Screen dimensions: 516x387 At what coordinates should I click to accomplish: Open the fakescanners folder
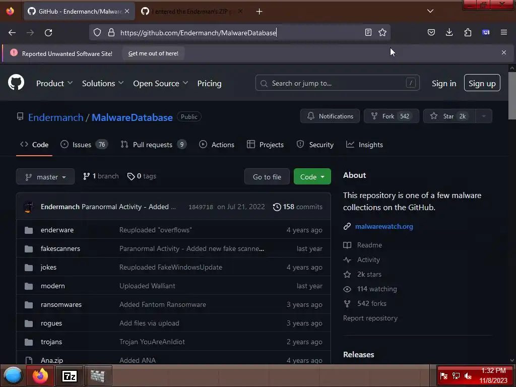coord(60,249)
